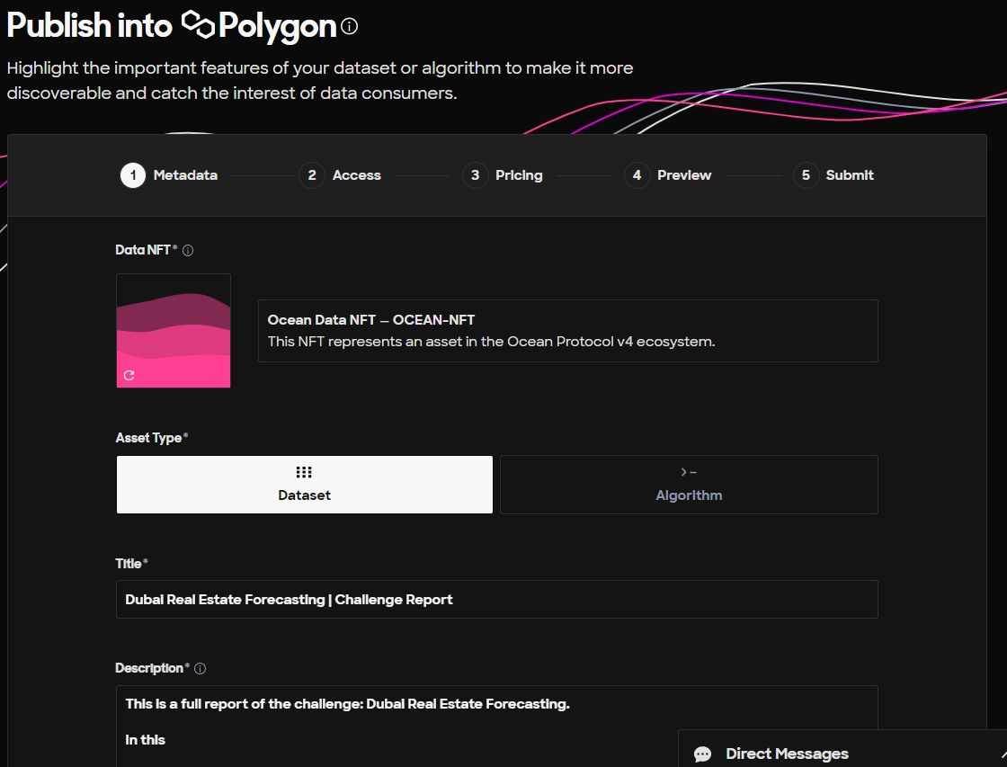
Task: Jump to step 4 Preview
Action: coord(667,175)
